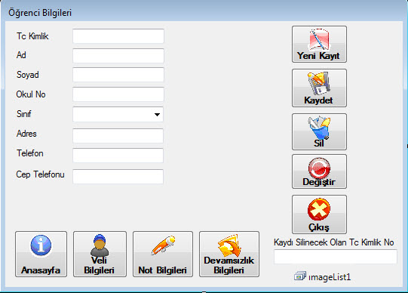Click the Değiştir red refresh icon
The height and width of the screenshot is (293, 408).
319,168
